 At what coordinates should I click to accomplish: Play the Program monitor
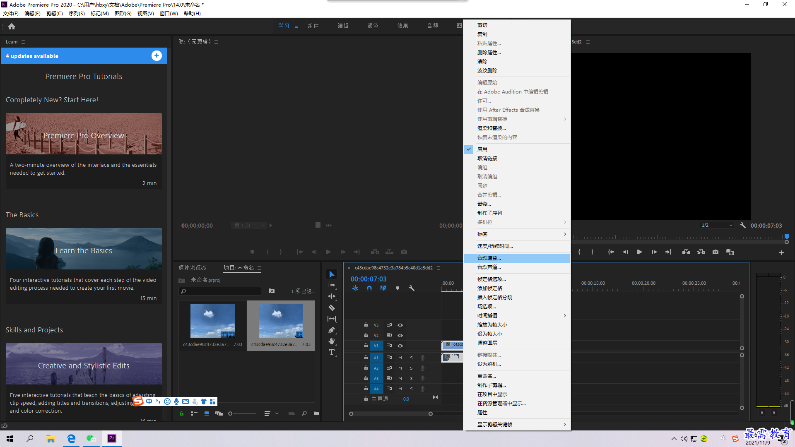640,252
